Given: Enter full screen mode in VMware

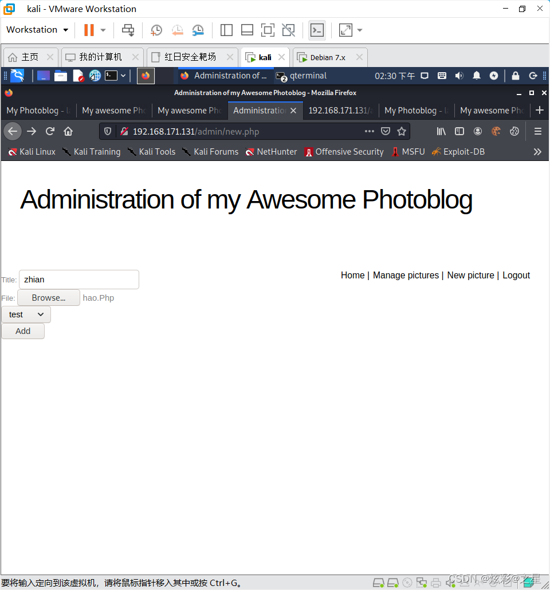Looking at the screenshot, I should click(x=268, y=30).
